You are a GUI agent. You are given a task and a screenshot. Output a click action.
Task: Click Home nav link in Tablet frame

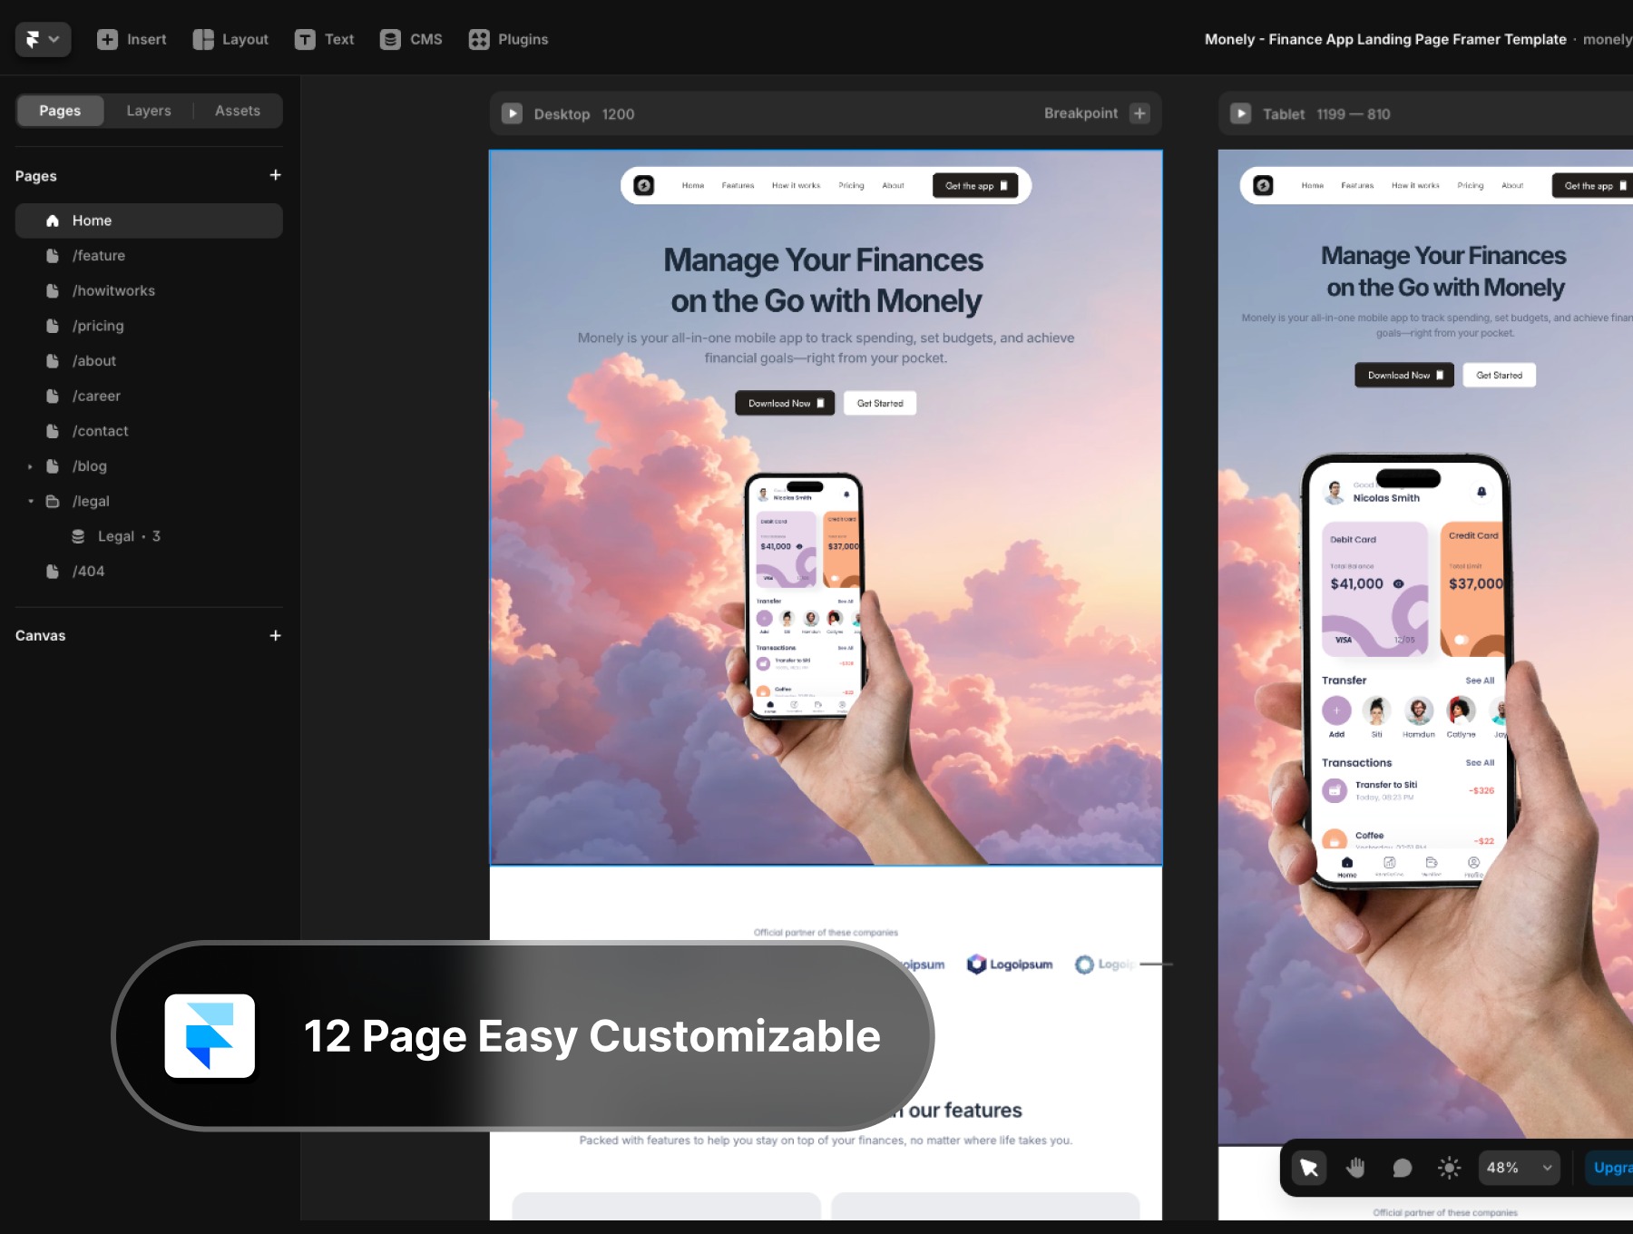[x=1312, y=185]
